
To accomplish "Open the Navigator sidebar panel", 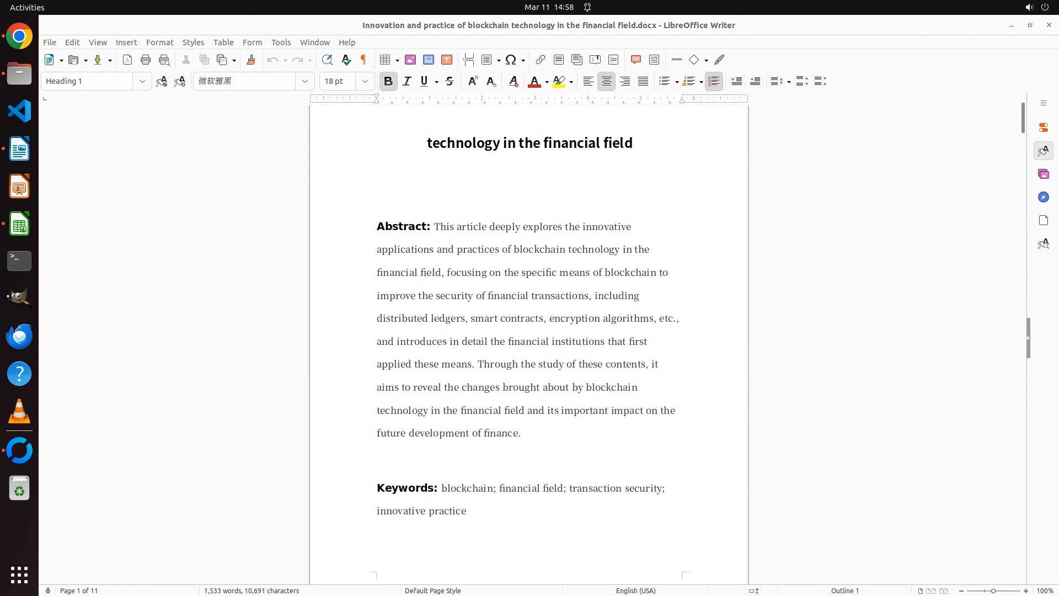I will (x=1043, y=197).
